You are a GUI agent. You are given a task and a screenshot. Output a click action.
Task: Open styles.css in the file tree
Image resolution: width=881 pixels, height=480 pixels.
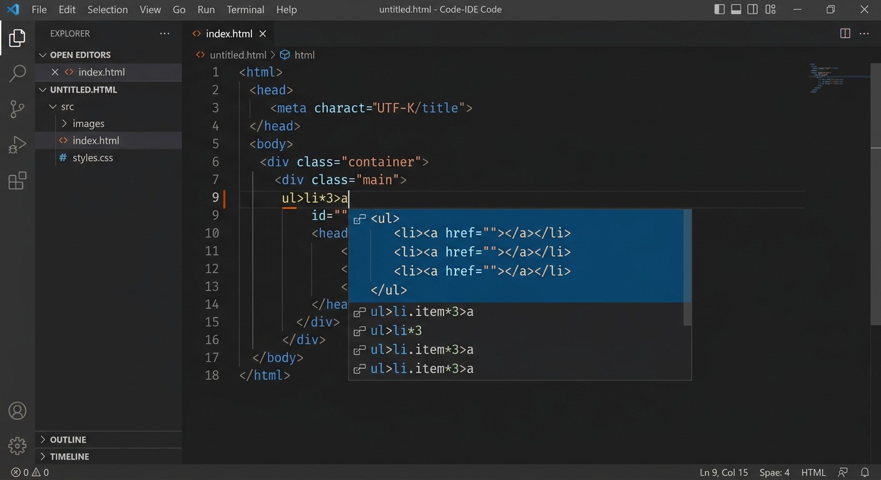(x=93, y=157)
